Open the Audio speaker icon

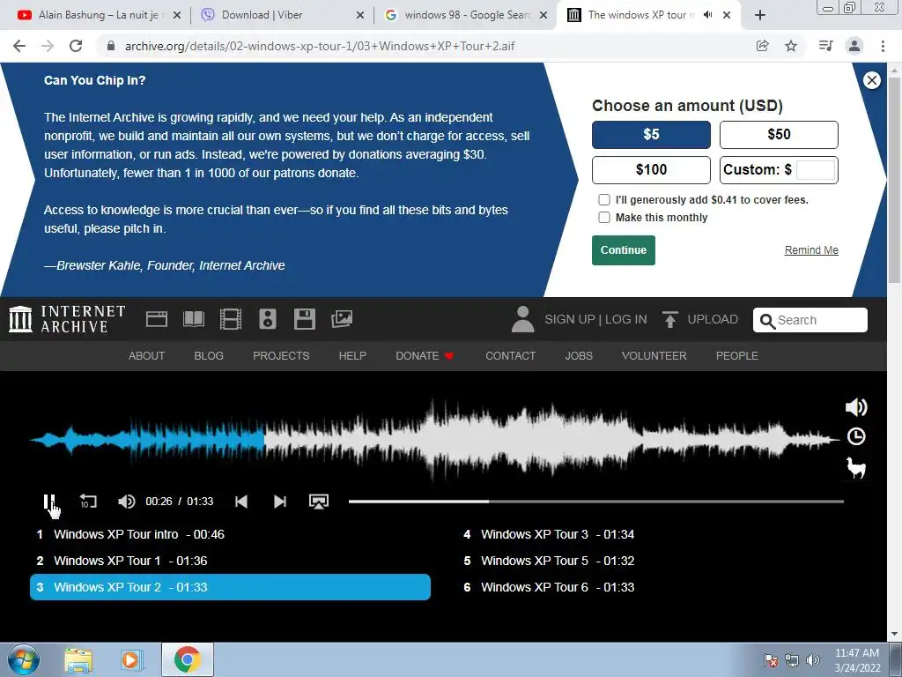tap(268, 319)
